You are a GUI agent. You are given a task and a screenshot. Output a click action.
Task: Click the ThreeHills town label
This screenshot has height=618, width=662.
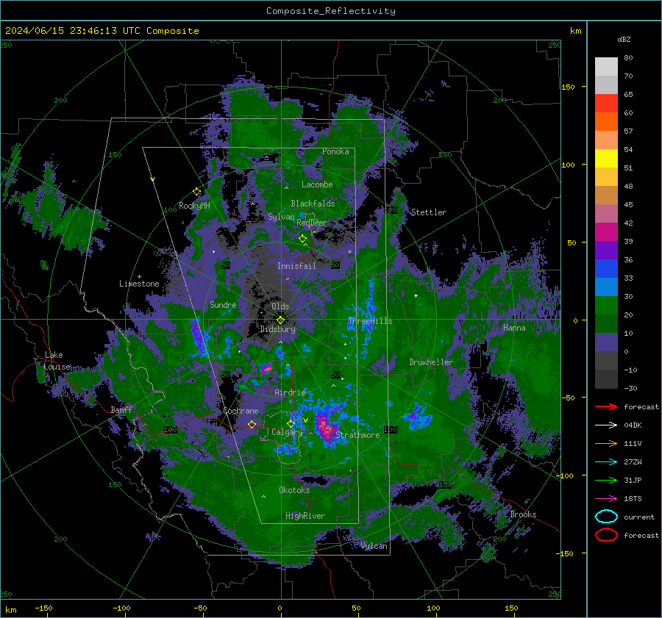370,321
